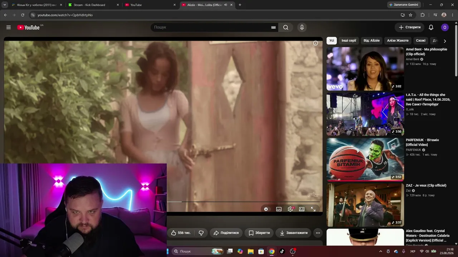The image size is (458, 257).
Task: Show hidden system tray icons
Action: [380, 251]
